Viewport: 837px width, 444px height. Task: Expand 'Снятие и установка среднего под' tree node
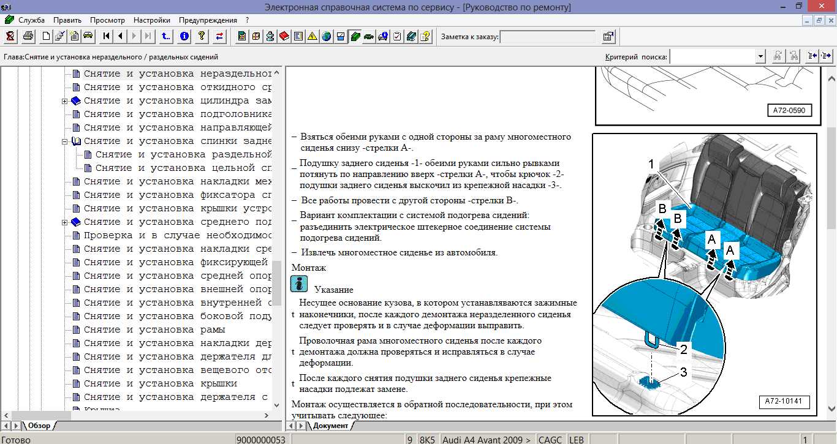click(64, 222)
